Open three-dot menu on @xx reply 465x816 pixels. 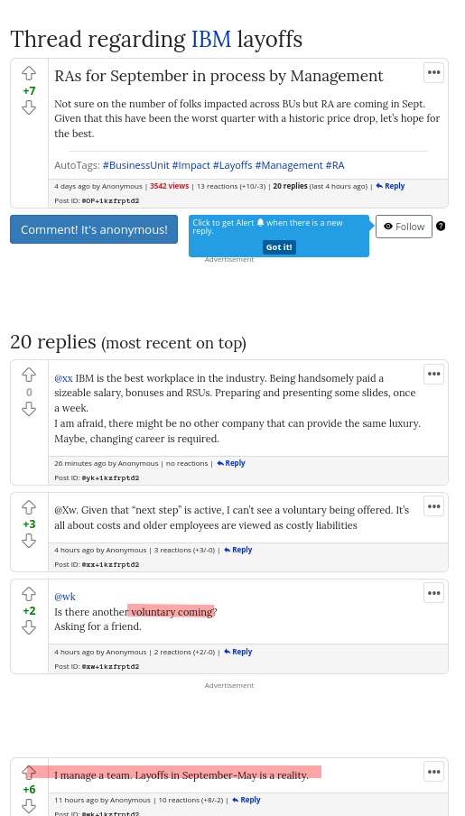coord(433,375)
